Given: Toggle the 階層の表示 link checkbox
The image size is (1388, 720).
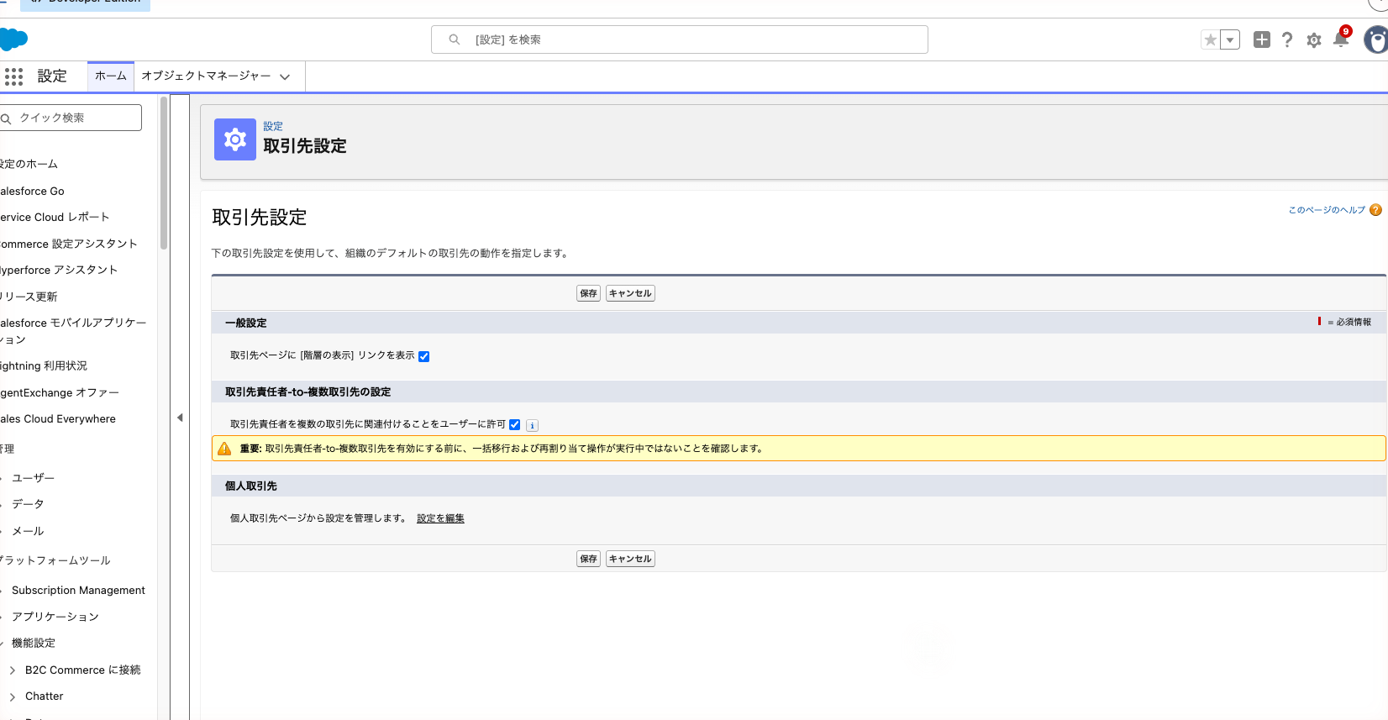Looking at the screenshot, I should click(424, 356).
